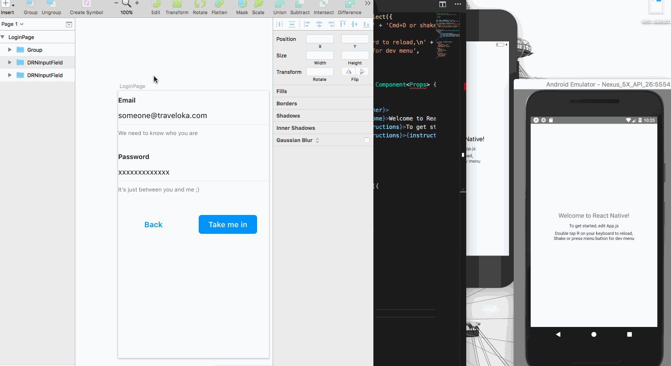
Task: Click the Edit toolbar icon
Action: 156,3
